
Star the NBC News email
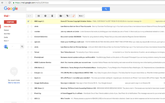pos(31,88)
